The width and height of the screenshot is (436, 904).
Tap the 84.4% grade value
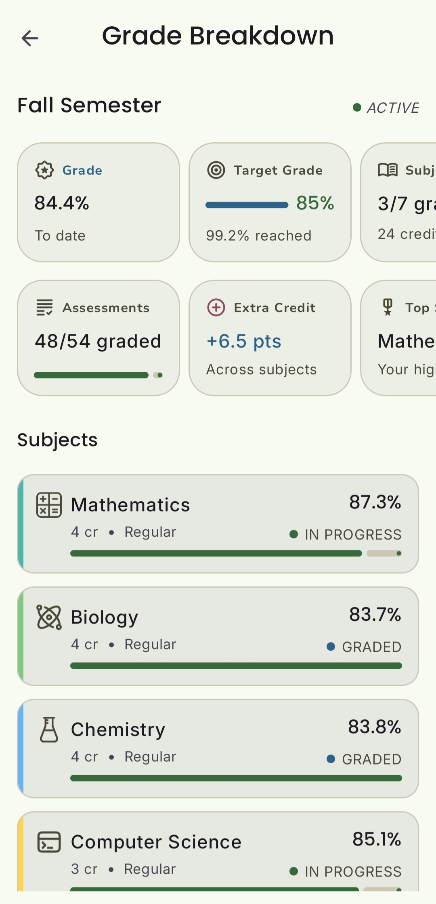pos(62,203)
